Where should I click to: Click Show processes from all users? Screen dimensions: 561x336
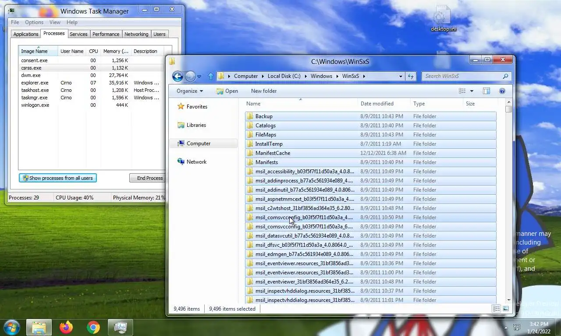(x=58, y=178)
